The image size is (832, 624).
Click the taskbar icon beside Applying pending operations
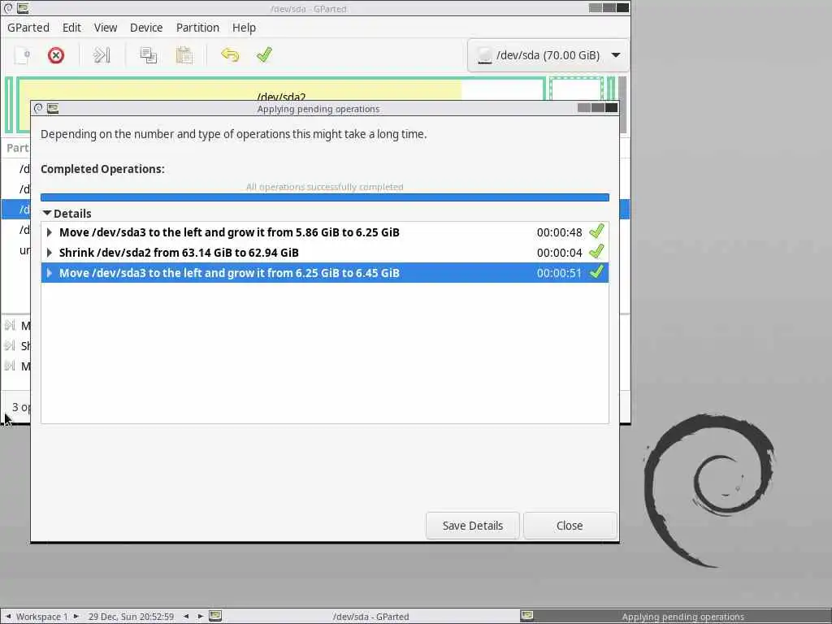(526, 616)
